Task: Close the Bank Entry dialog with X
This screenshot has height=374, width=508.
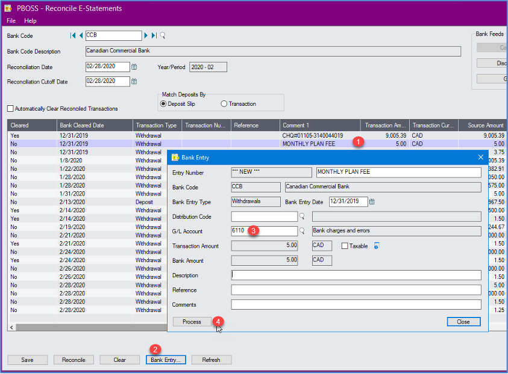Action: click(480, 157)
